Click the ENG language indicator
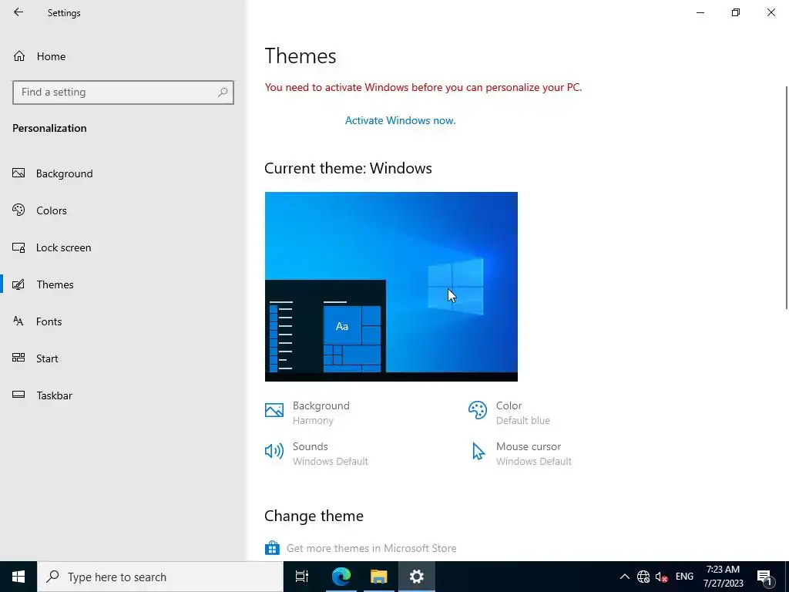This screenshot has height=592, width=789. pyautogui.click(x=684, y=577)
